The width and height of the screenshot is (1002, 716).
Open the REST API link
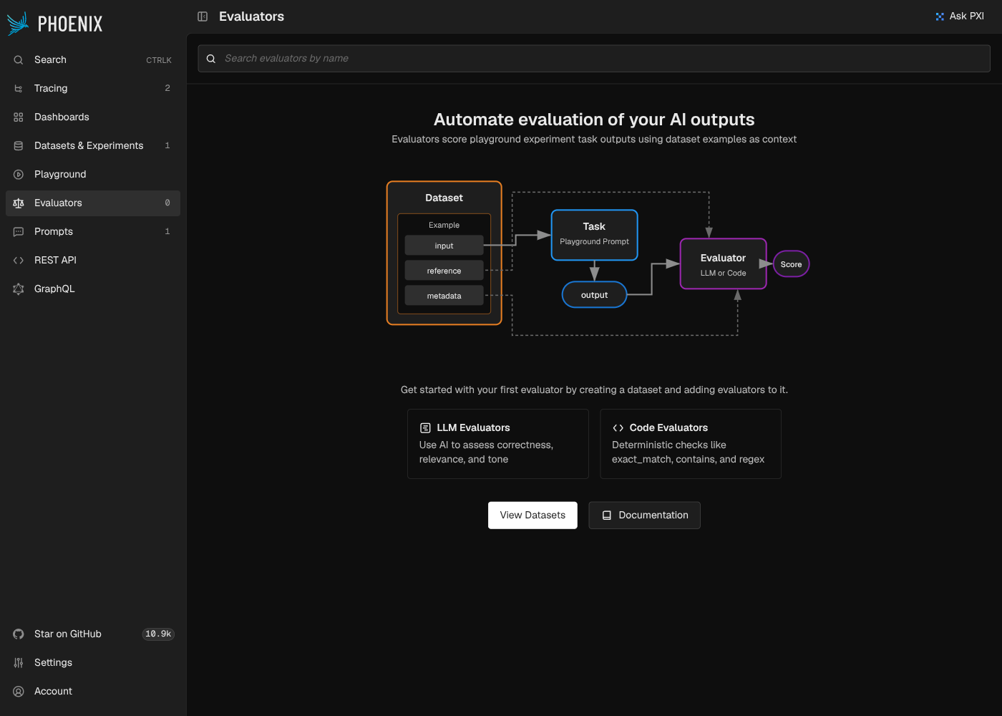tap(93, 261)
